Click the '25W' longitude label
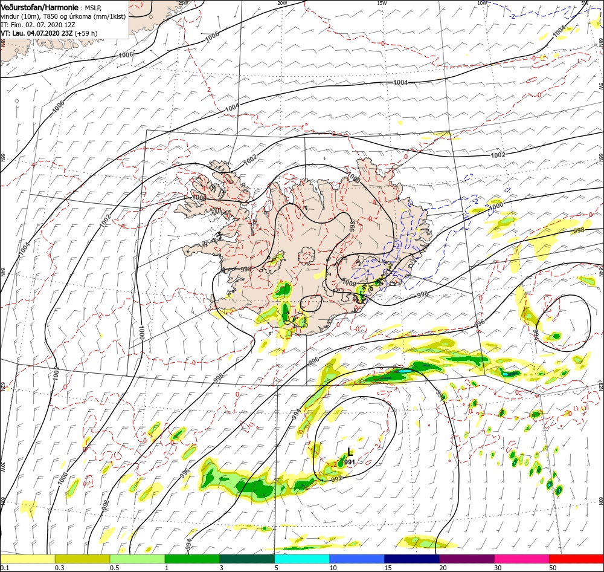 pyautogui.click(x=184, y=3)
